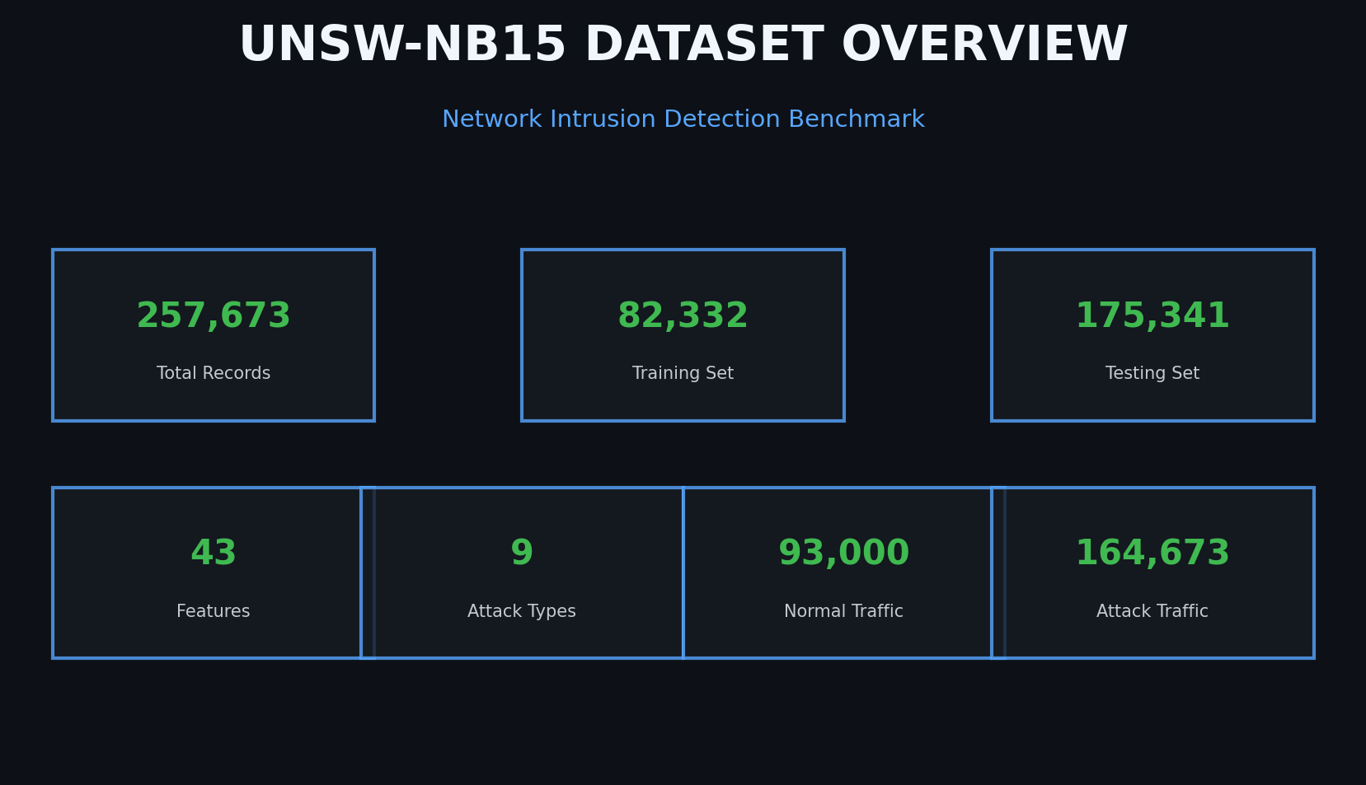Click the Training Set label text

click(683, 372)
